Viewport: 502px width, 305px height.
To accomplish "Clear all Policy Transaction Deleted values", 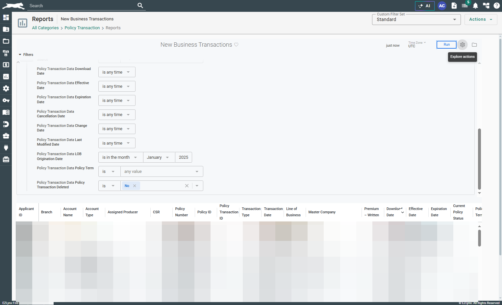I will (x=187, y=186).
